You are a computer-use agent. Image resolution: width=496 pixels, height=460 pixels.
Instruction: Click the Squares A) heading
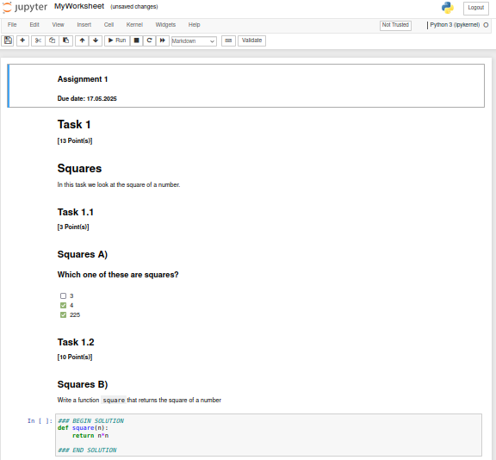[83, 254]
